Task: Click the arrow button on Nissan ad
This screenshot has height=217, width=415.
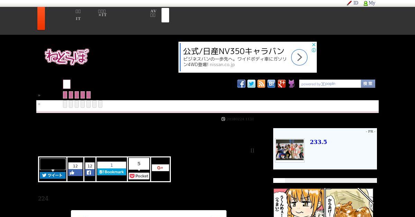Action: tap(299, 57)
